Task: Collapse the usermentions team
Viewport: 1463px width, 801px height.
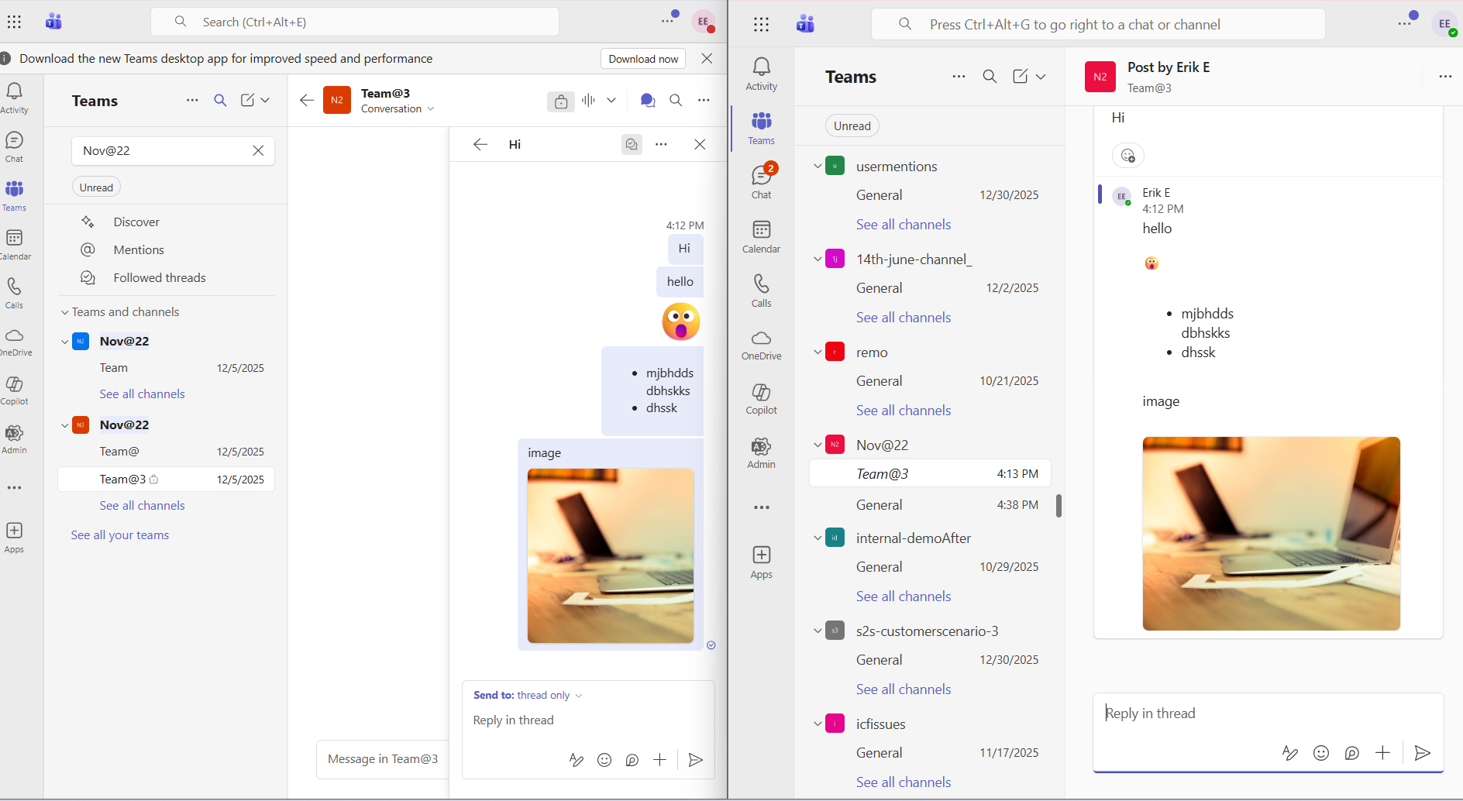Action: (818, 166)
